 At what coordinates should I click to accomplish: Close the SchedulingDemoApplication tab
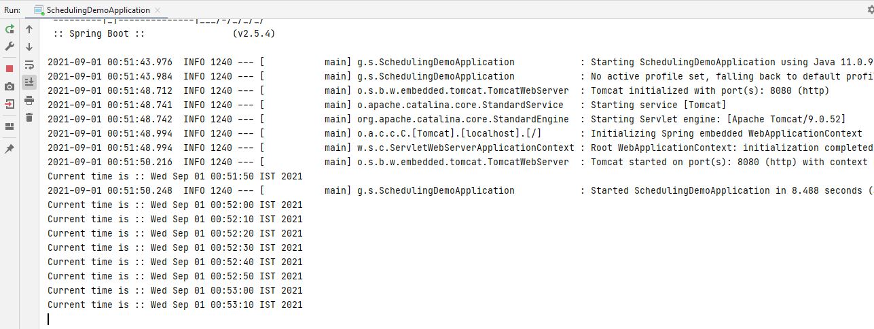(158, 10)
